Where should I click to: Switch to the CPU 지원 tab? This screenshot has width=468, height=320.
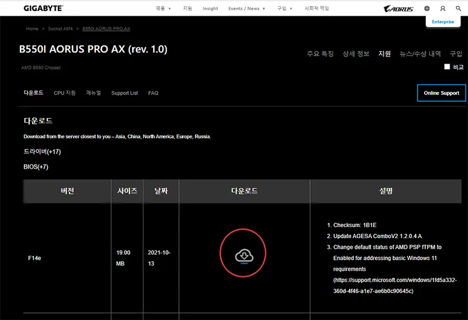(x=64, y=93)
